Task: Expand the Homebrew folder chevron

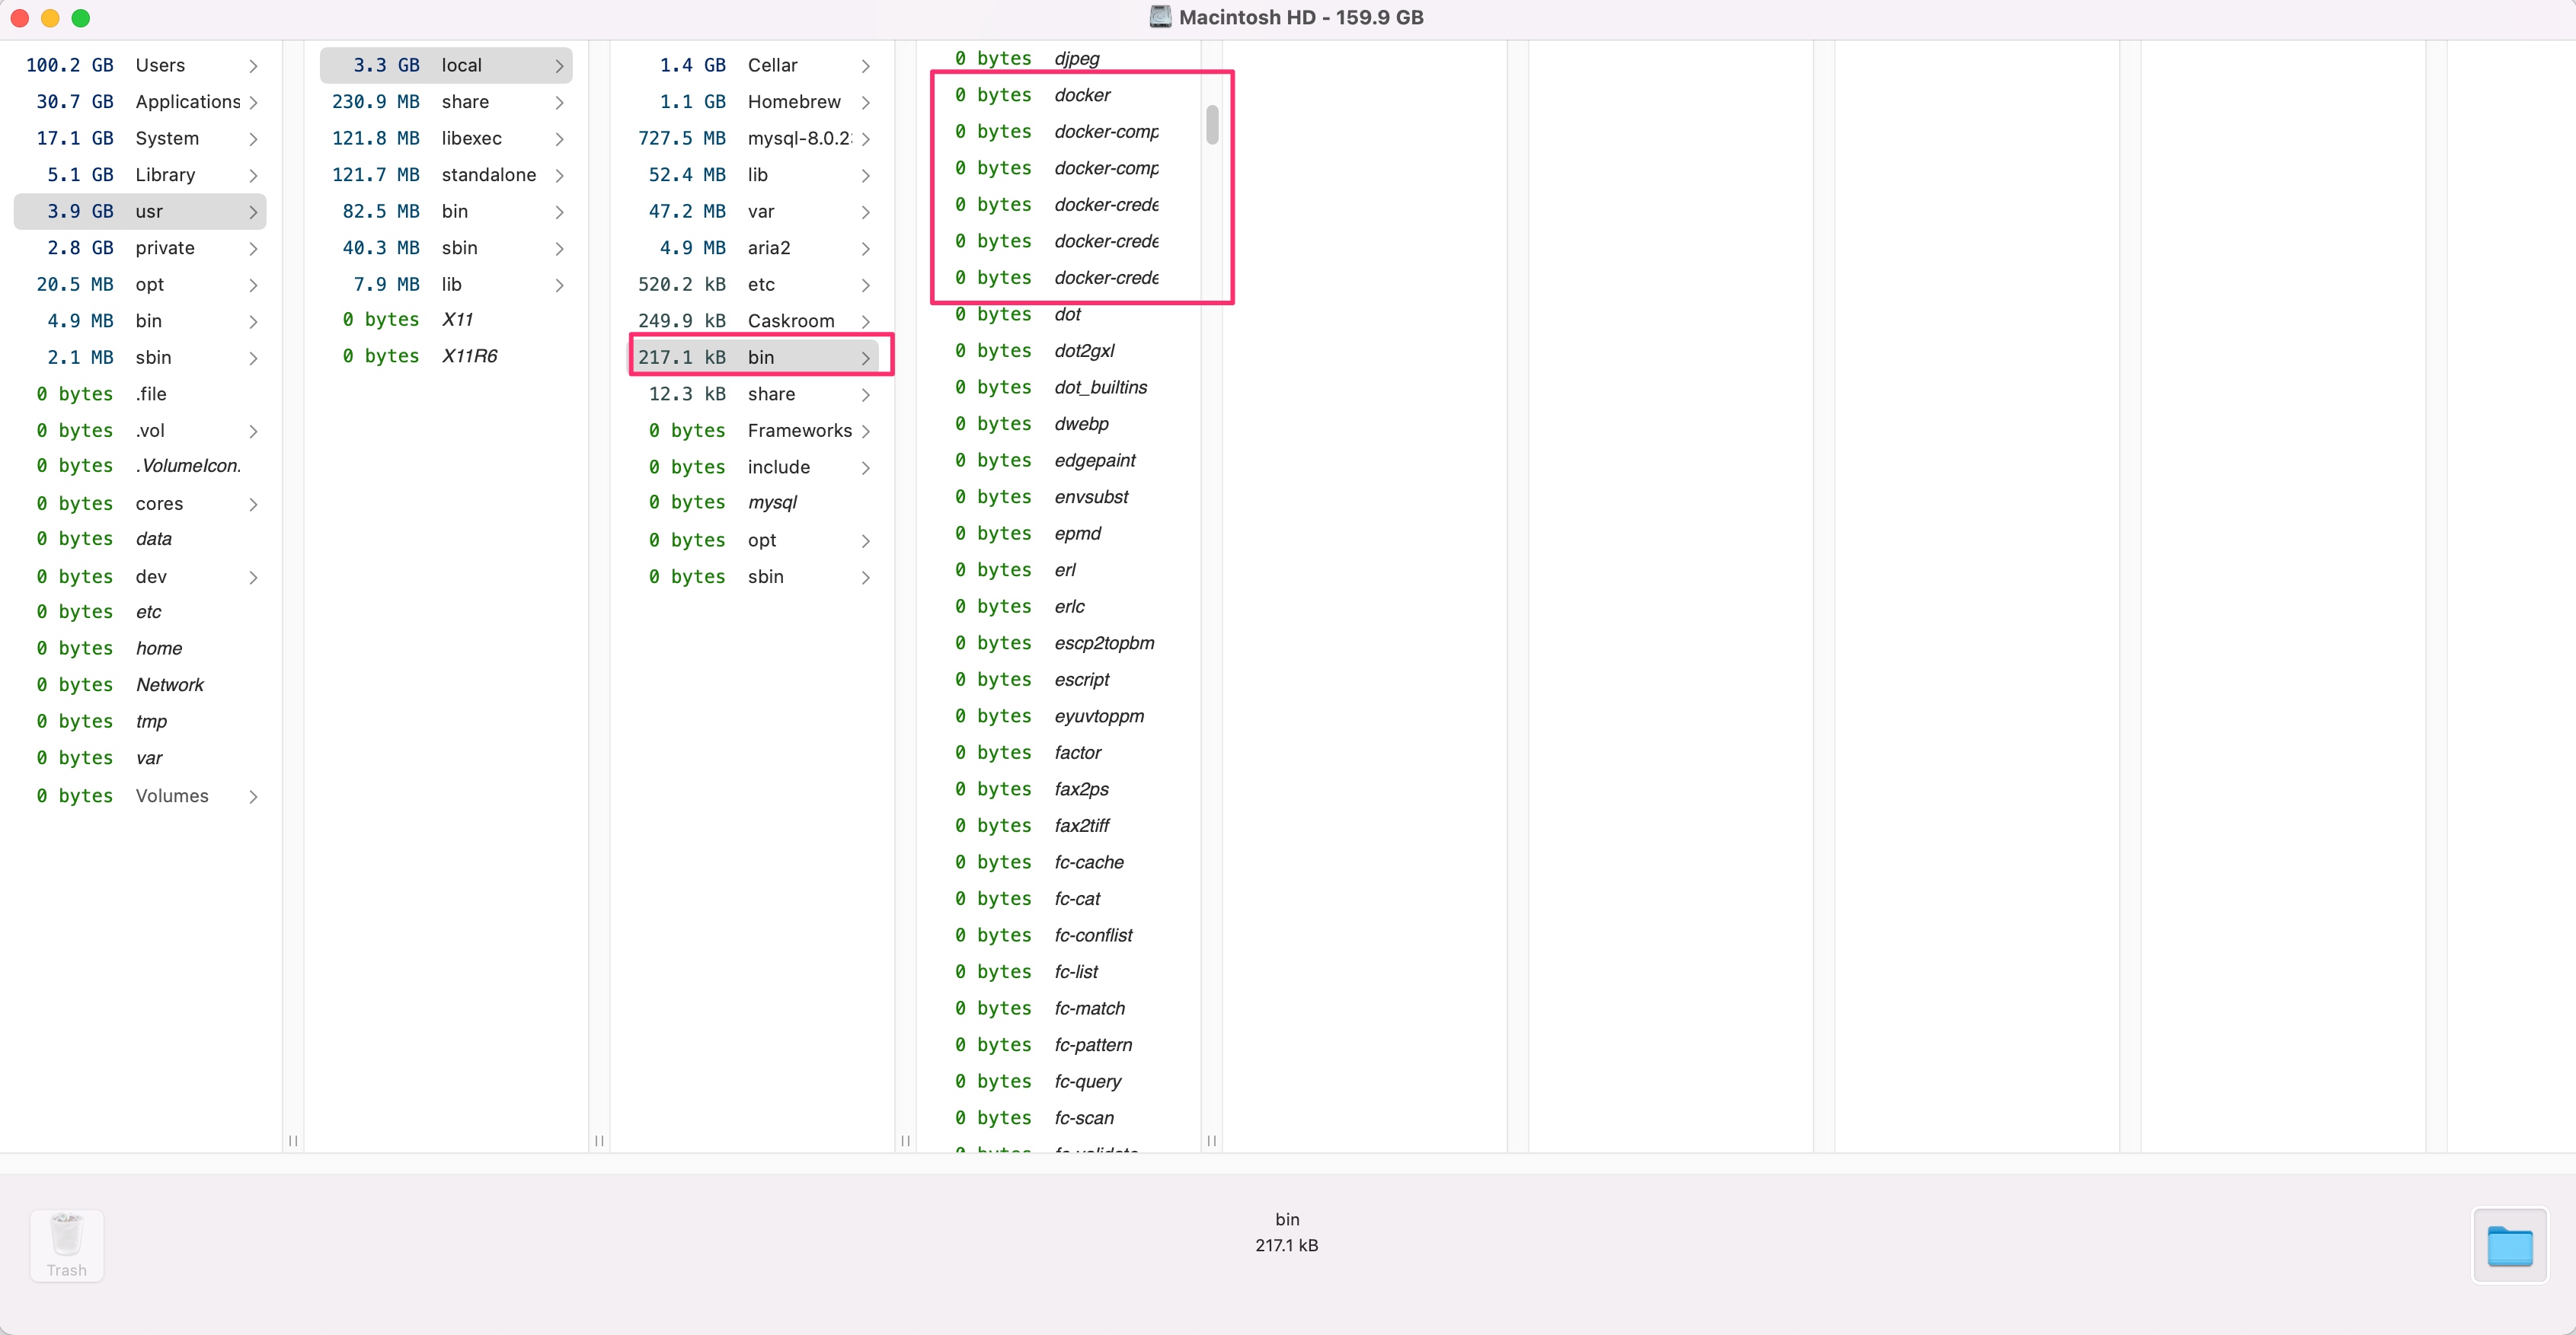Action: (x=865, y=102)
